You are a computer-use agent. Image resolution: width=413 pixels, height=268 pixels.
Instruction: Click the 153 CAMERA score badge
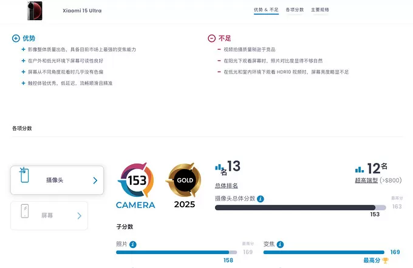point(135,186)
